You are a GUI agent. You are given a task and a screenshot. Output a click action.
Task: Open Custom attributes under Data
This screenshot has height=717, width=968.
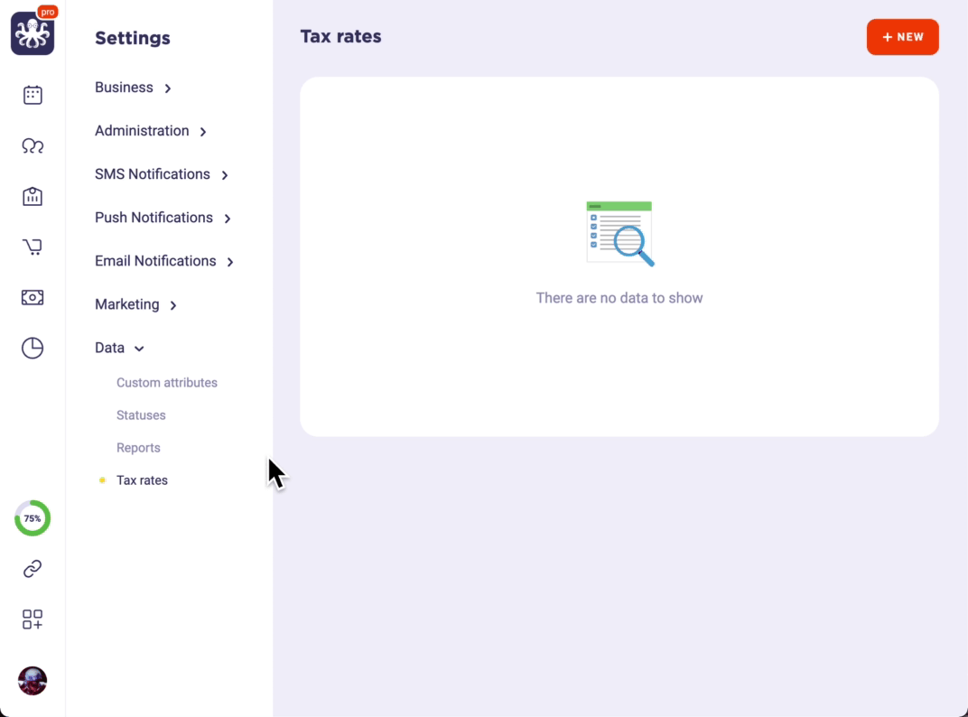tap(167, 383)
